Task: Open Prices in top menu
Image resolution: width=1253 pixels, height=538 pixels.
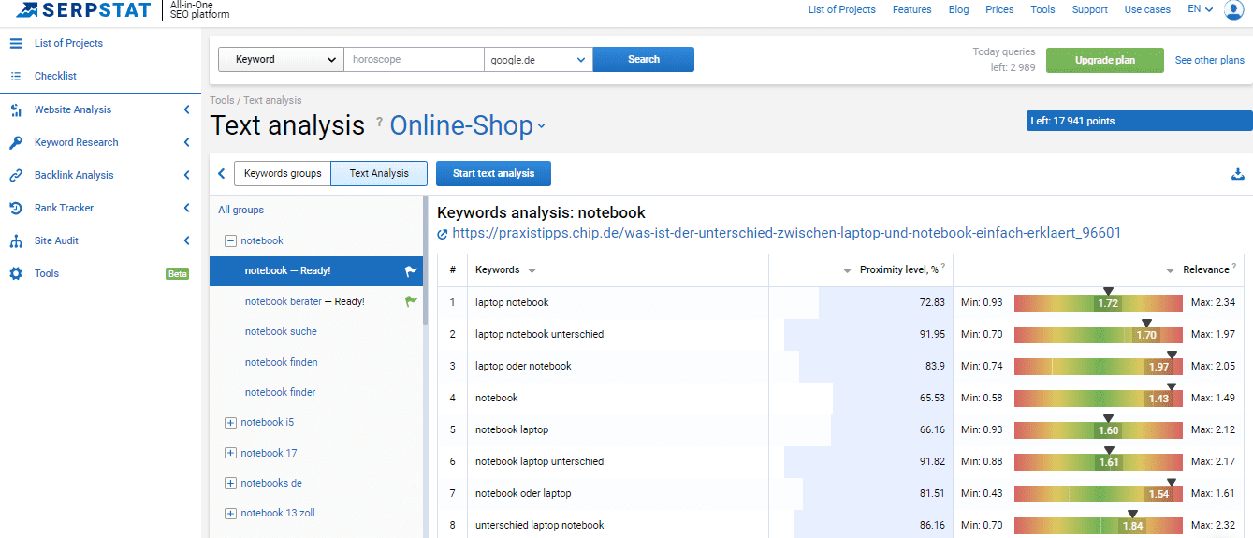Action: pos(999,9)
